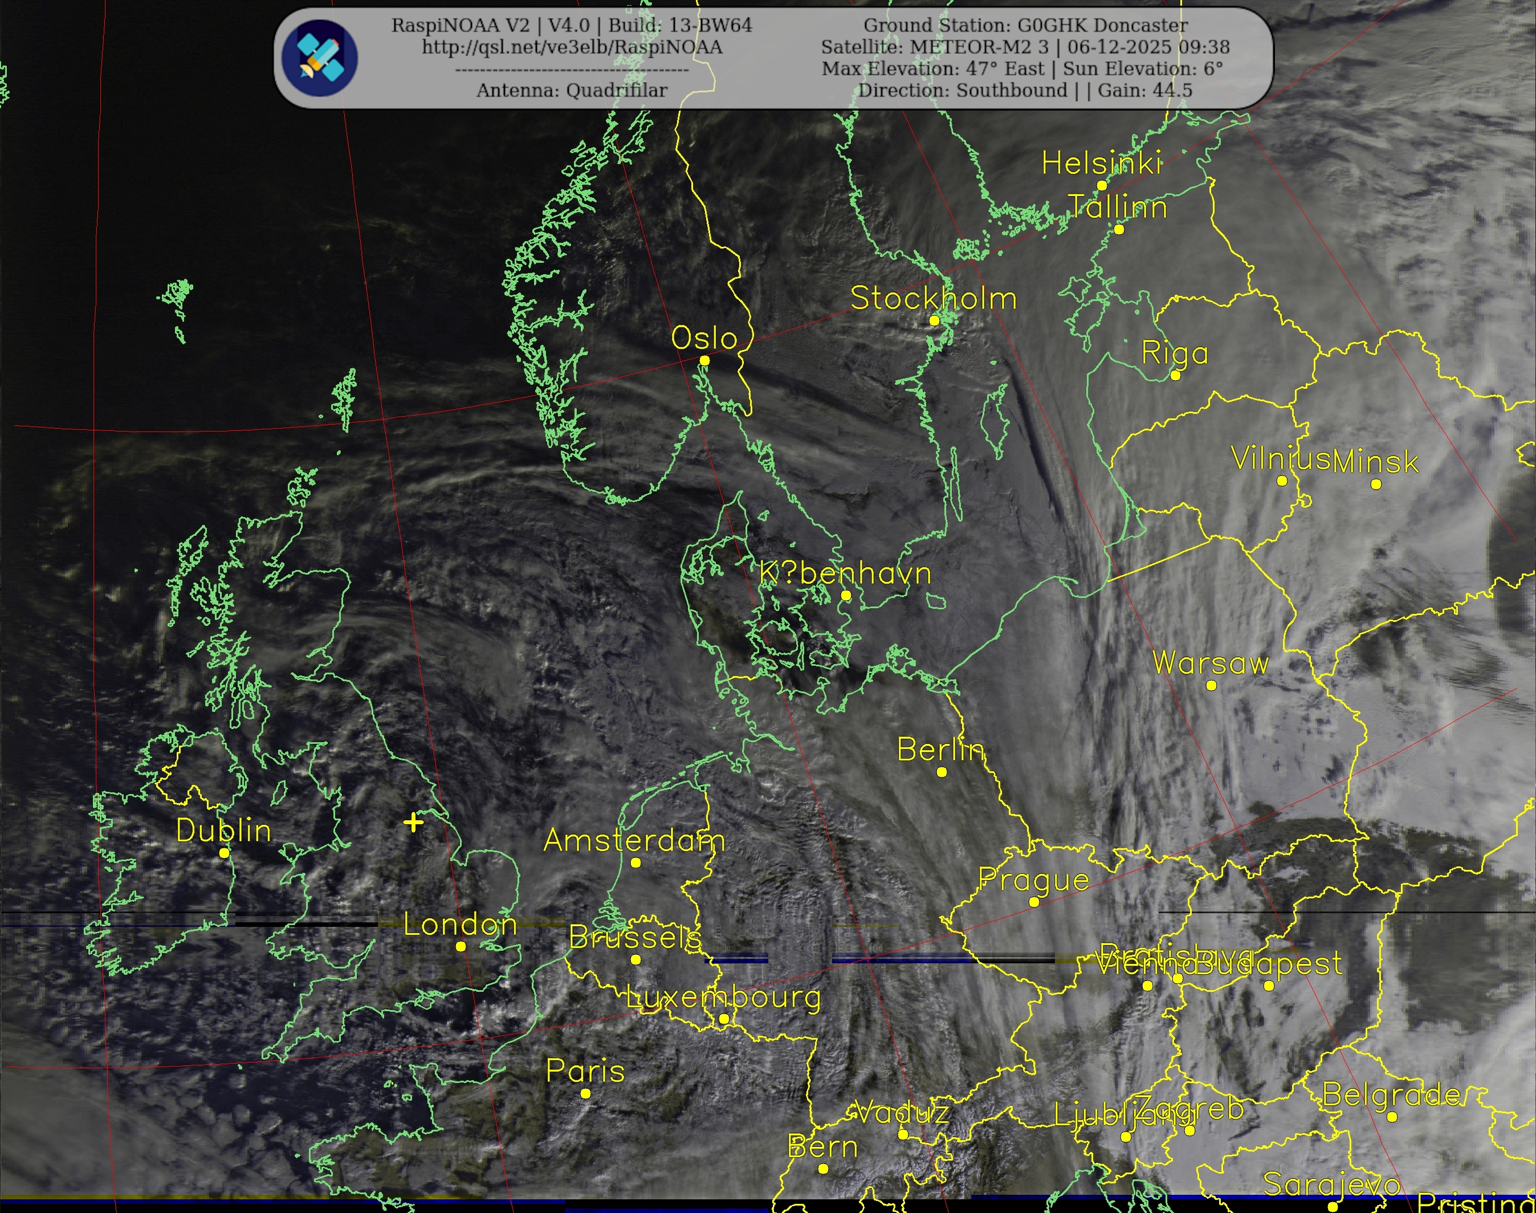Click the Stockholm city marker dot
The width and height of the screenshot is (1536, 1213).
coord(935,320)
